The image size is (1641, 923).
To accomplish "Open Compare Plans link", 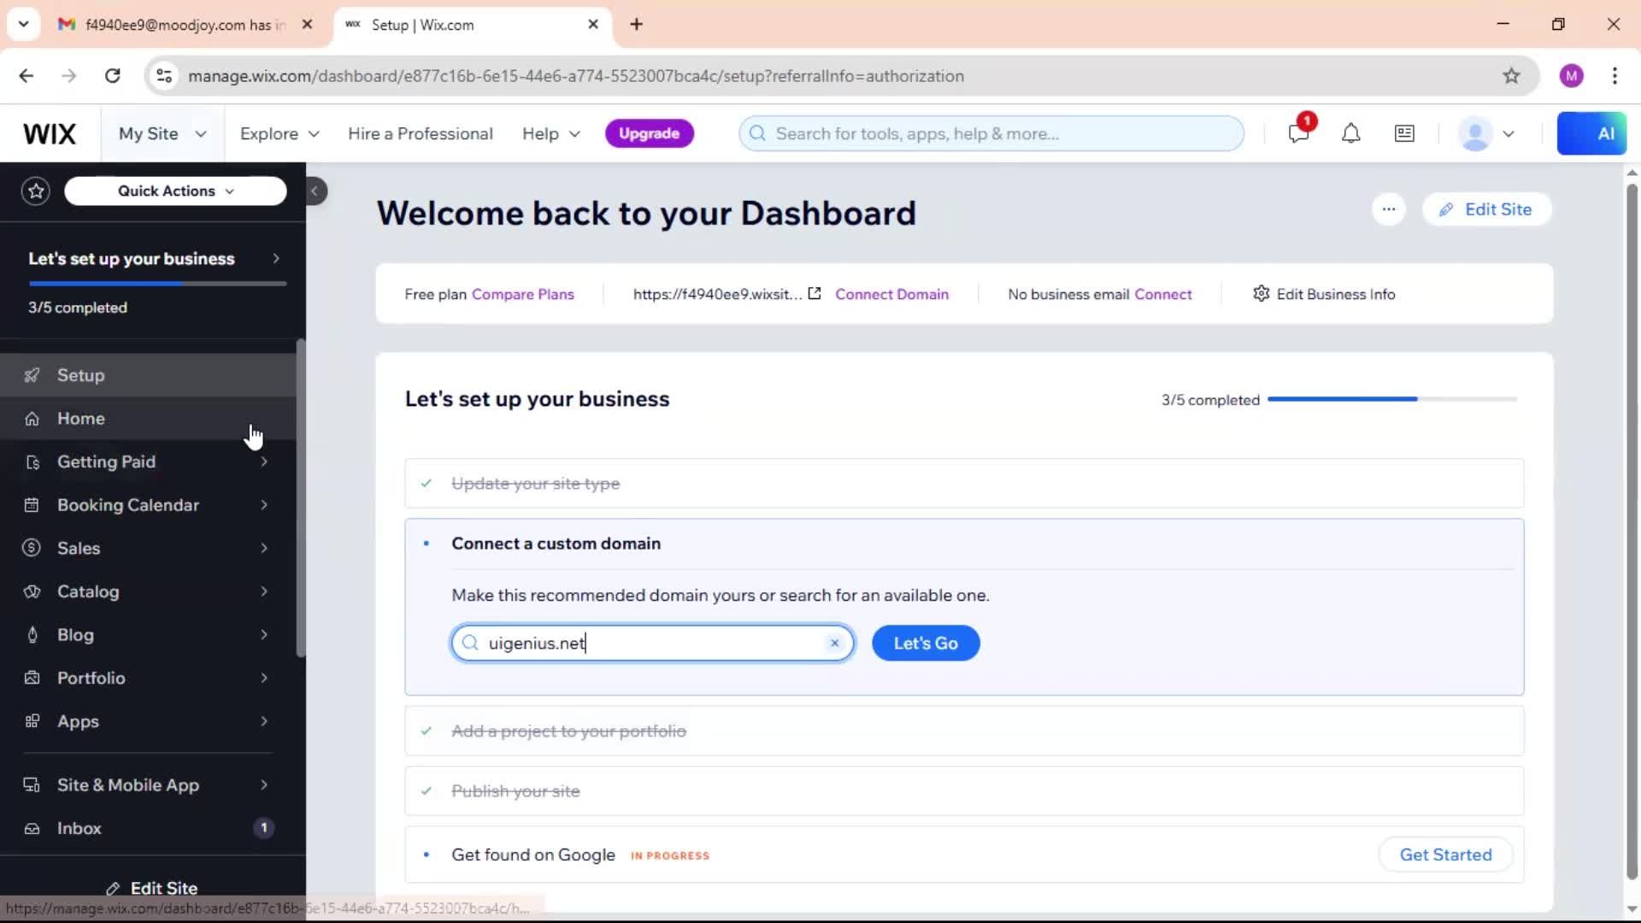I will pos(523,294).
